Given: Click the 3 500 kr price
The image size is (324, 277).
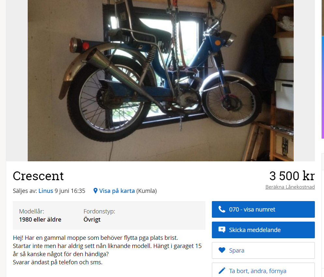Looking at the screenshot, I should pos(292,176).
